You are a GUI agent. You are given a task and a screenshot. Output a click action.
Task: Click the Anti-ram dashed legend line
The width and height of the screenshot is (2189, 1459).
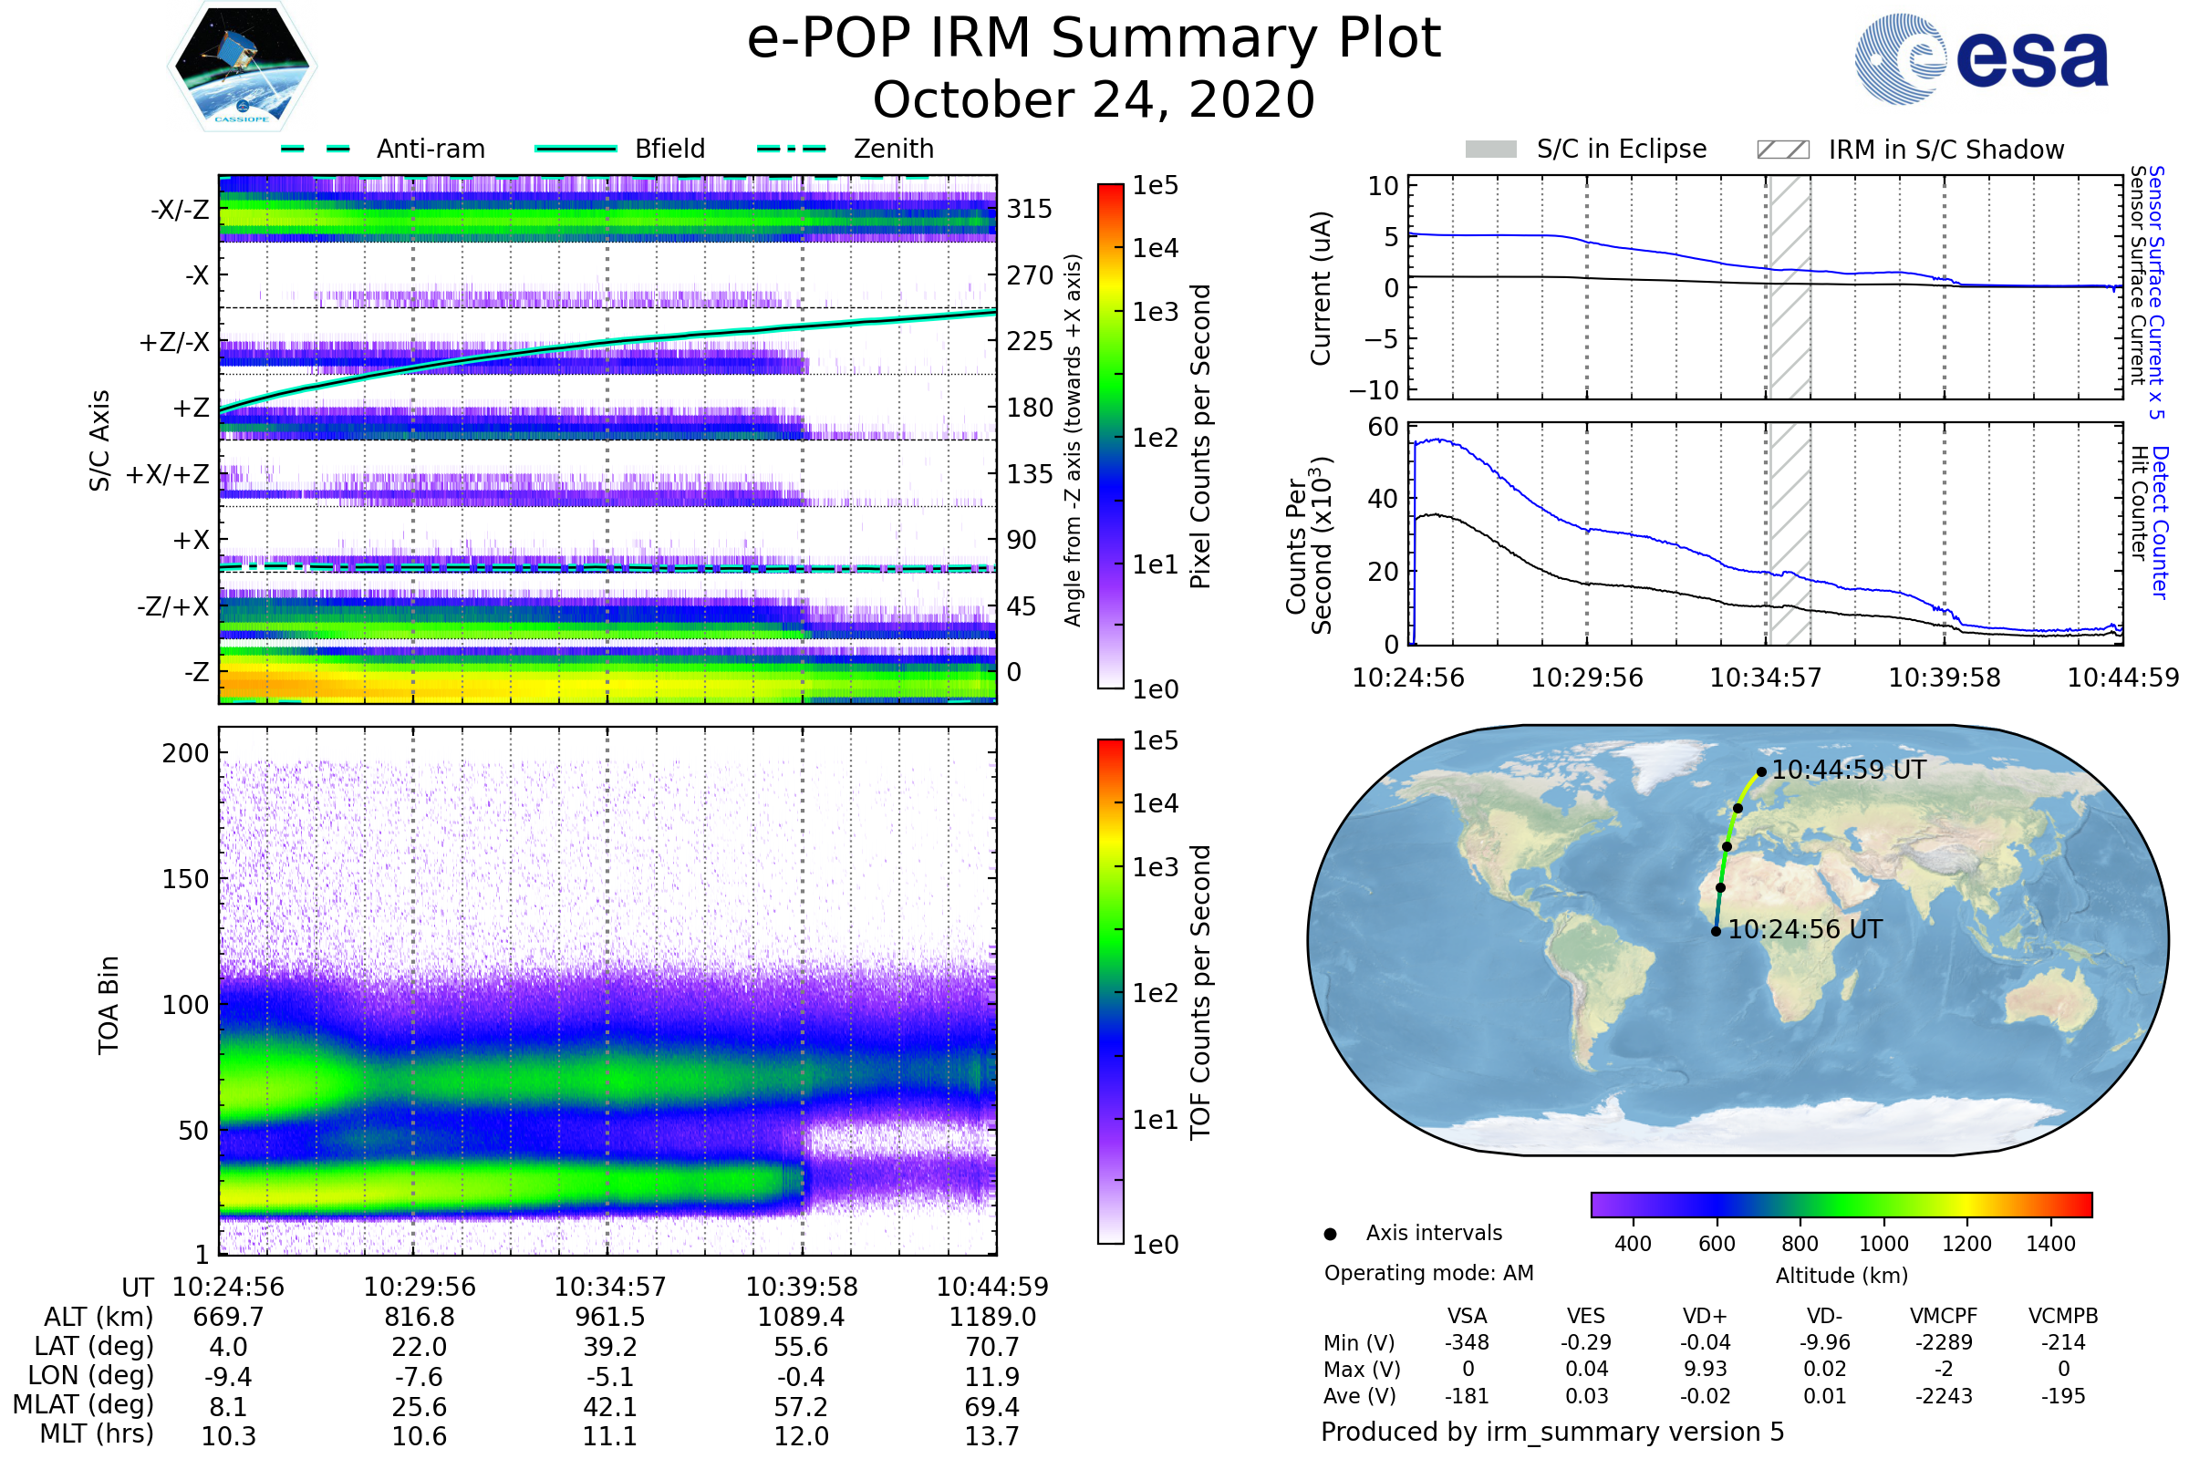[316, 149]
